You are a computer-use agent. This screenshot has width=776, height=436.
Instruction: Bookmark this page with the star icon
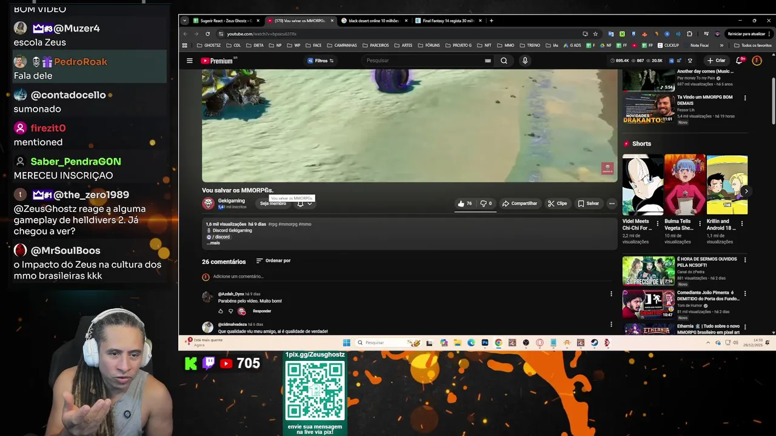pyautogui.click(x=595, y=34)
